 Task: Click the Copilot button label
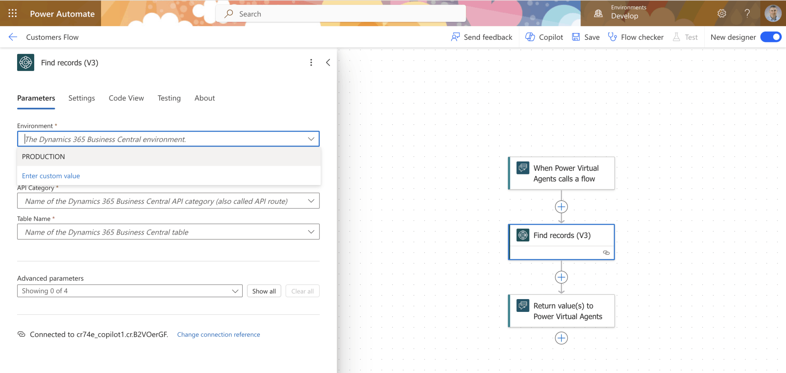pos(551,37)
